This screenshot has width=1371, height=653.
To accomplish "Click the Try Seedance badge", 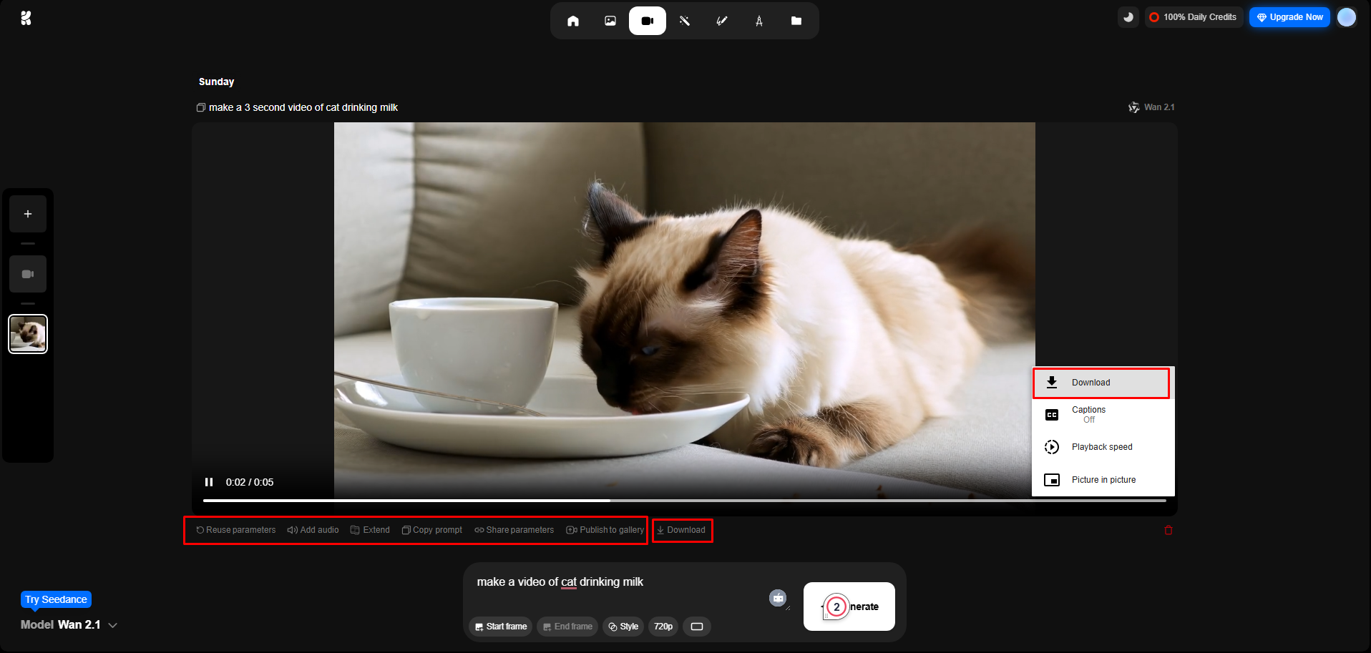I will [56, 599].
